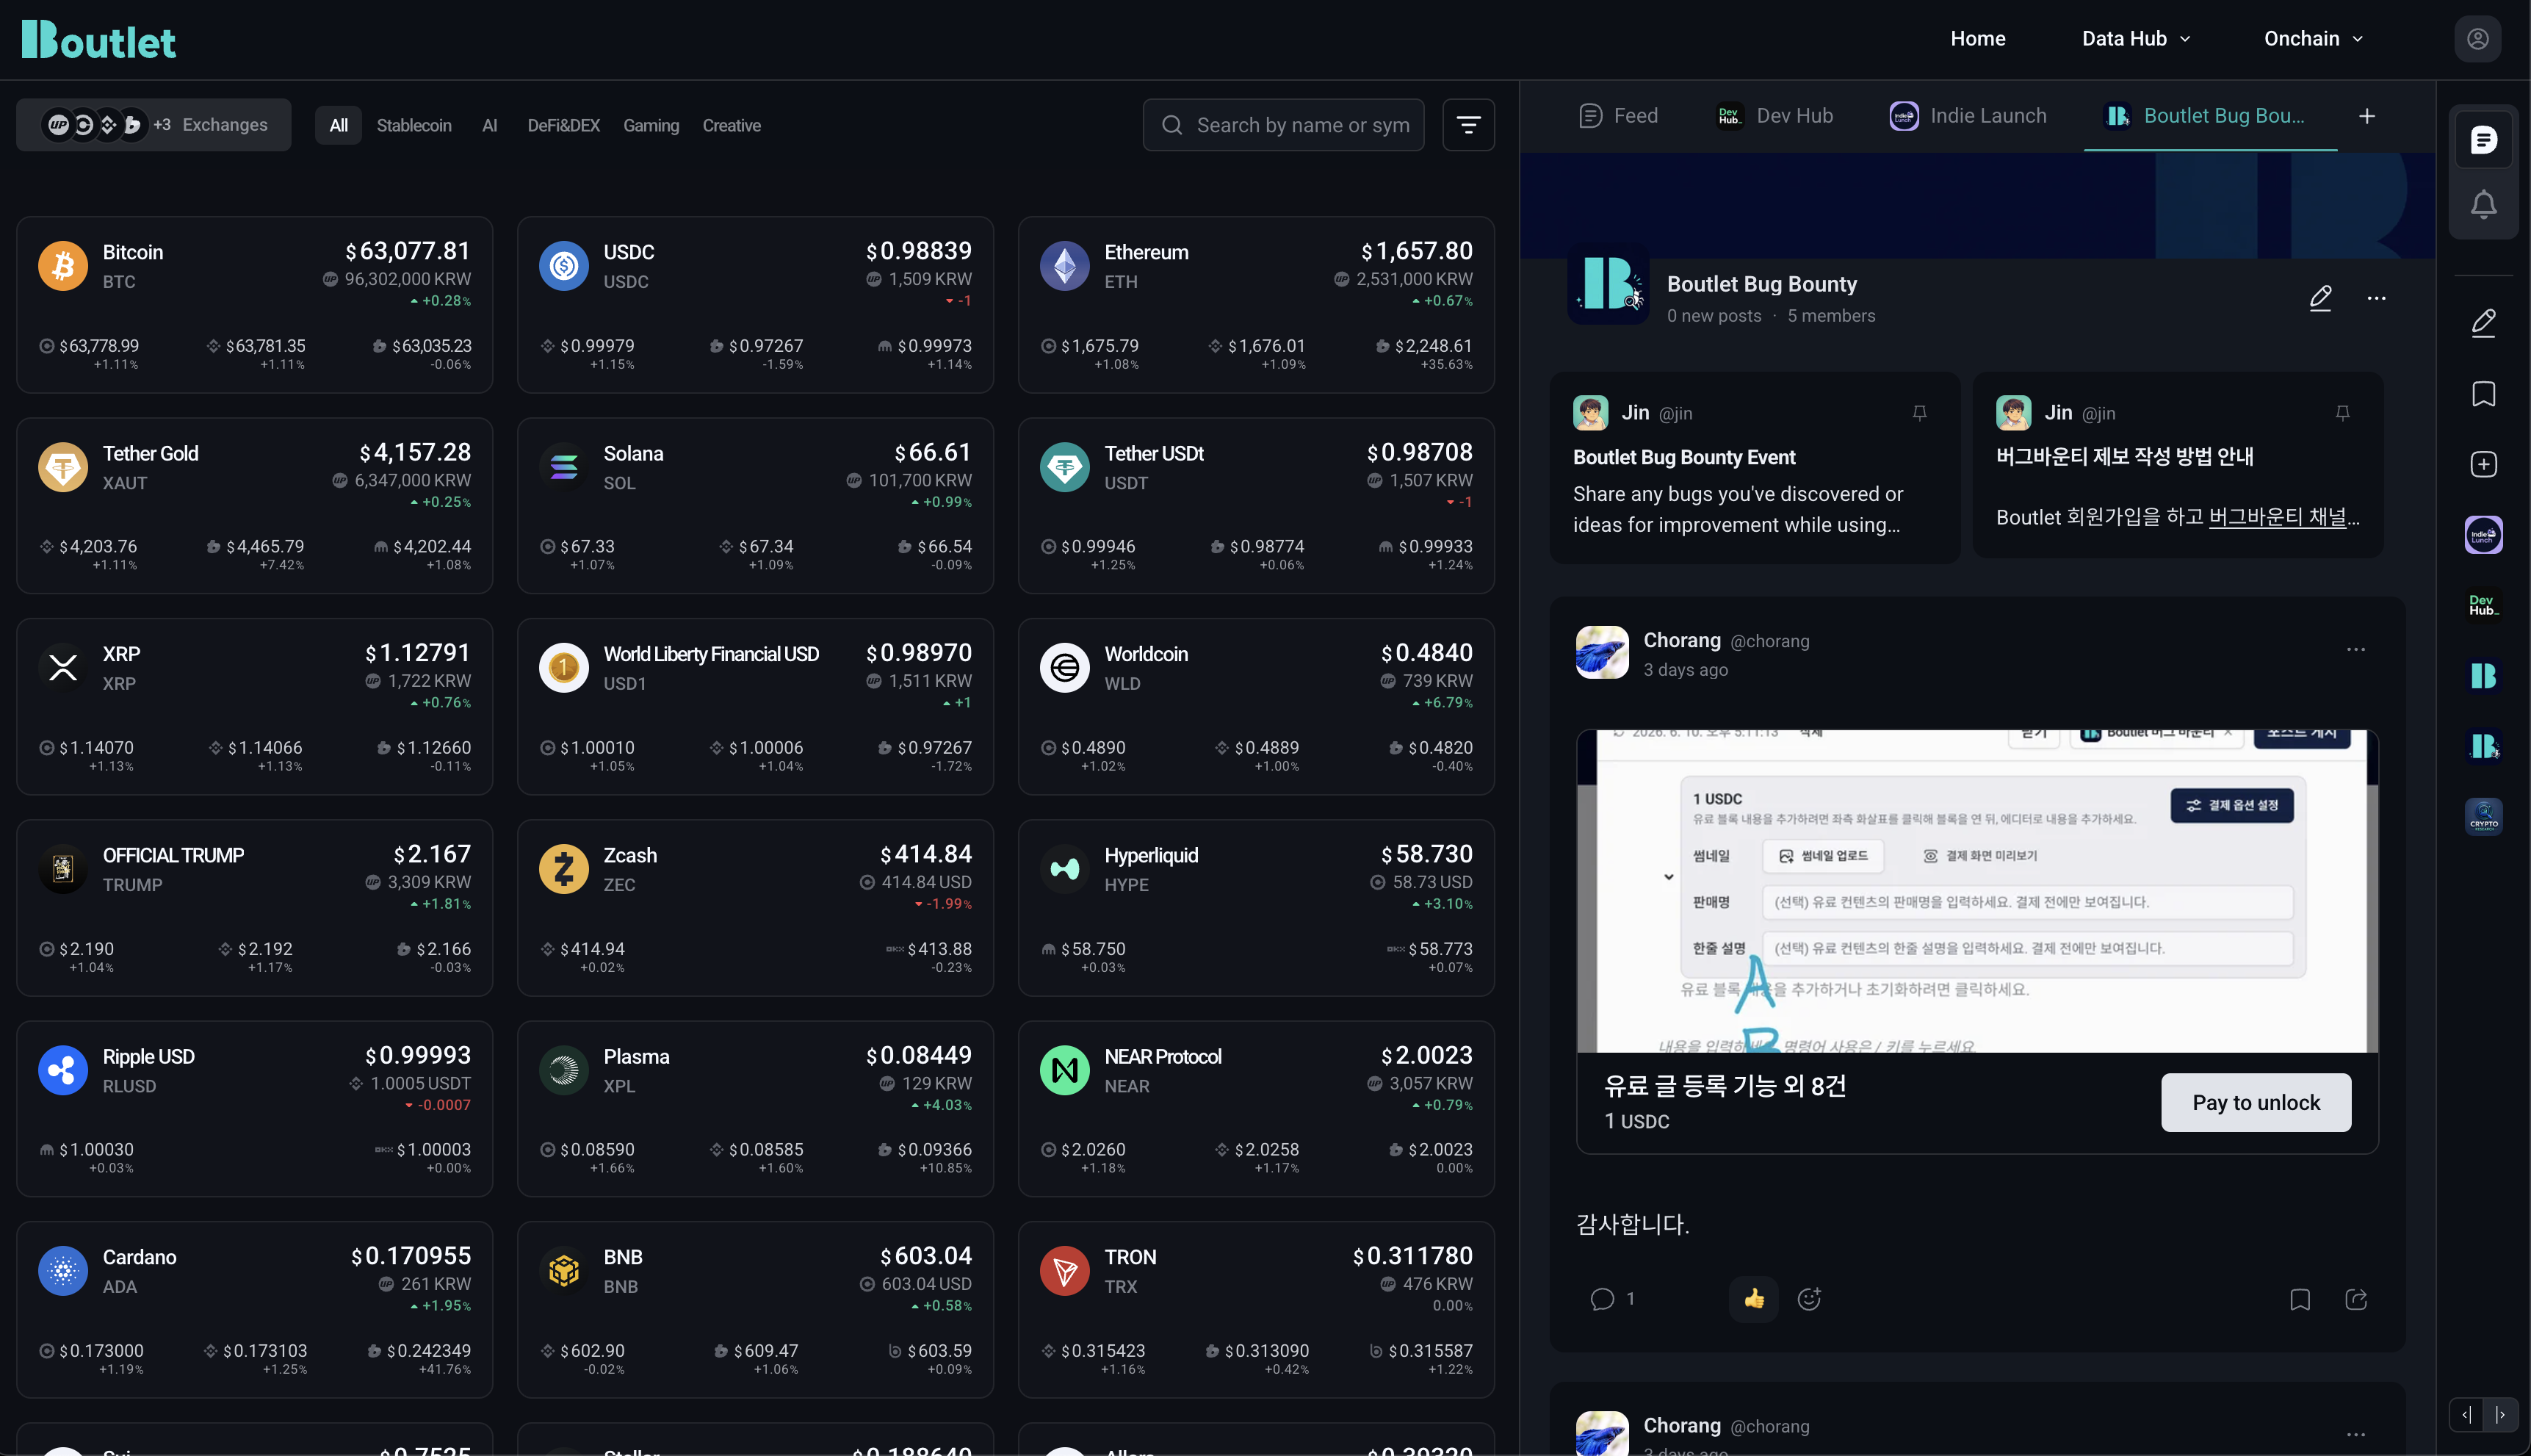Select the AI category filter
Screen dimensions: 2531x1456
[x=489, y=126]
